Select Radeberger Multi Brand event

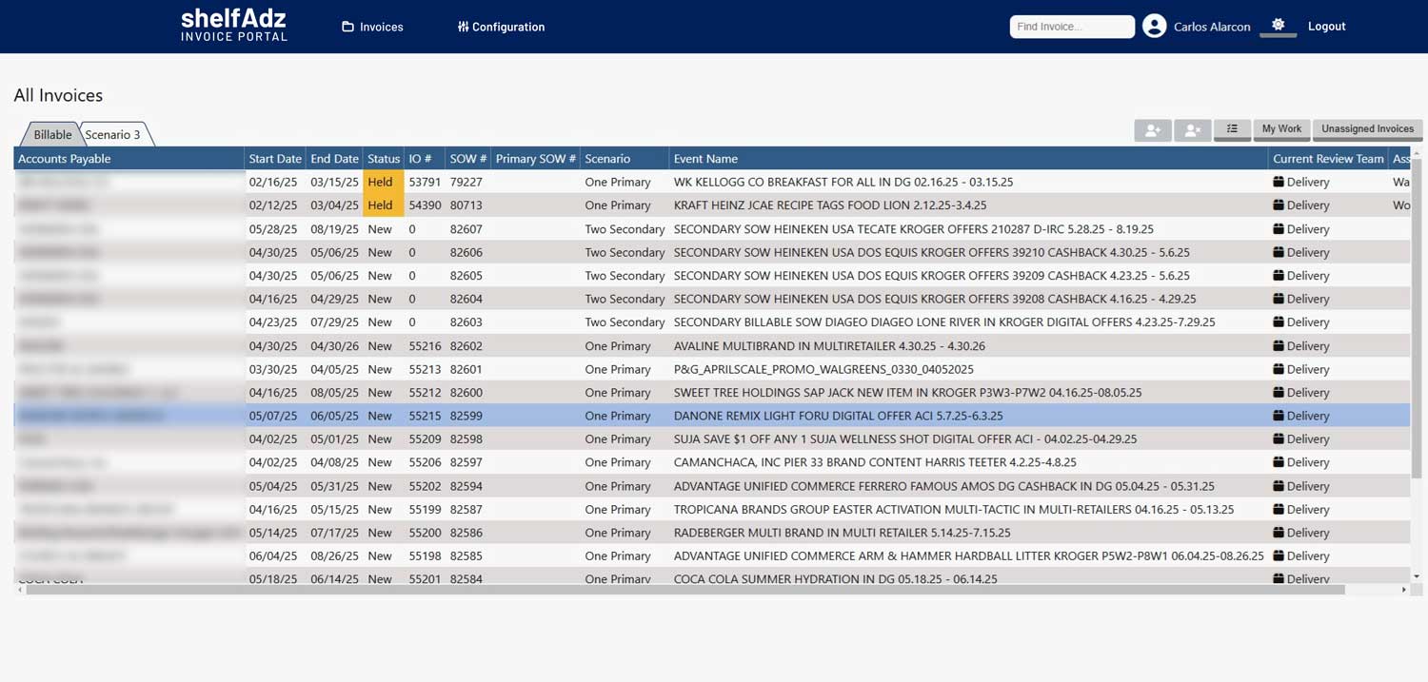coord(842,533)
